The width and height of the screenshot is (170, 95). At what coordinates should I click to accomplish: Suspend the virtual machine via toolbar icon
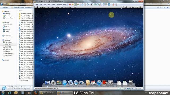coord(73,4)
